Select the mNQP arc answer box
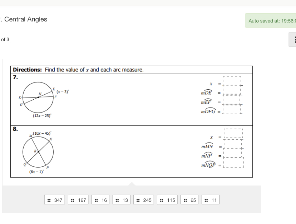The width and height of the screenshot is (296, 224). click(x=234, y=162)
